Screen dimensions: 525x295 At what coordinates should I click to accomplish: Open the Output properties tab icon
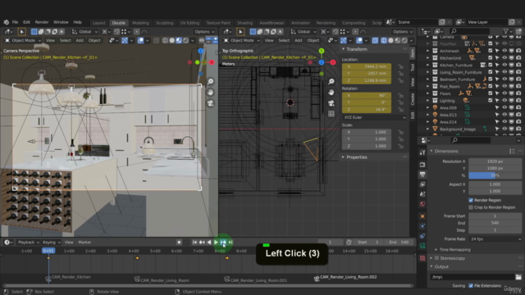tap(422, 175)
